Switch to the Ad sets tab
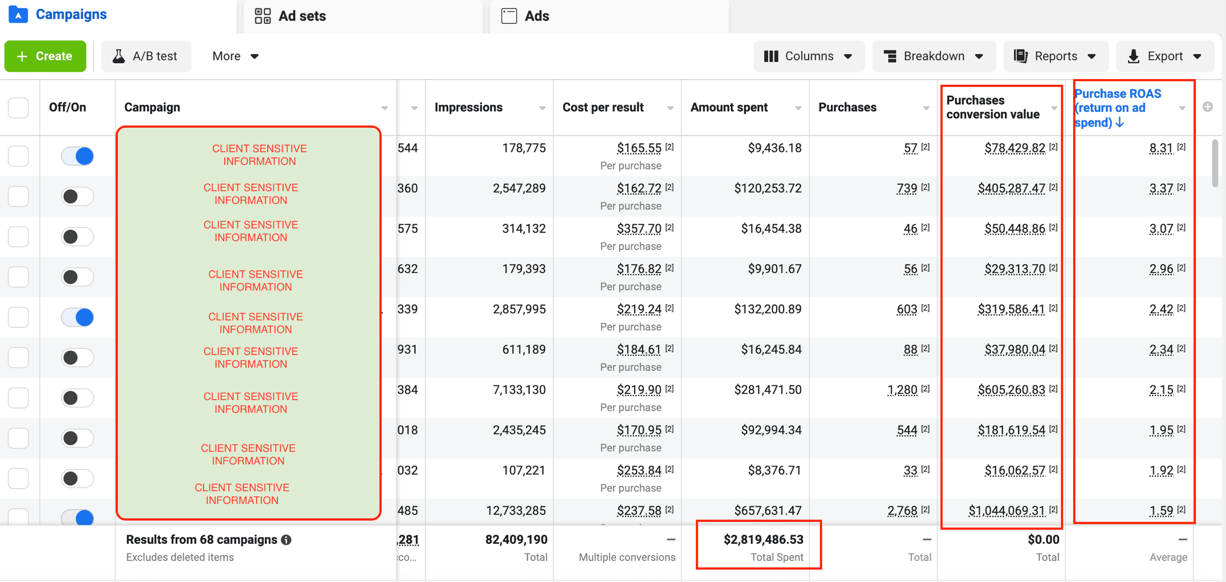The image size is (1226, 582). click(301, 16)
